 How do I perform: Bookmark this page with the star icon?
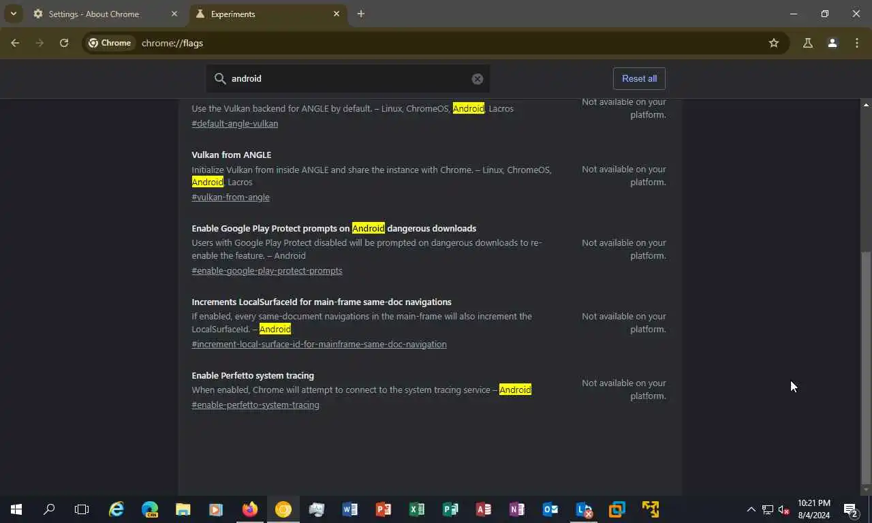coord(774,43)
